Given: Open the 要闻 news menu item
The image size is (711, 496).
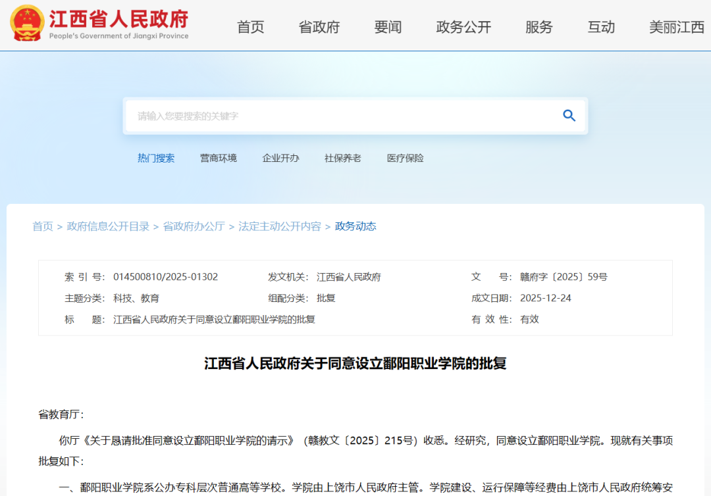Looking at the screenshot, I should pos(388,28).
